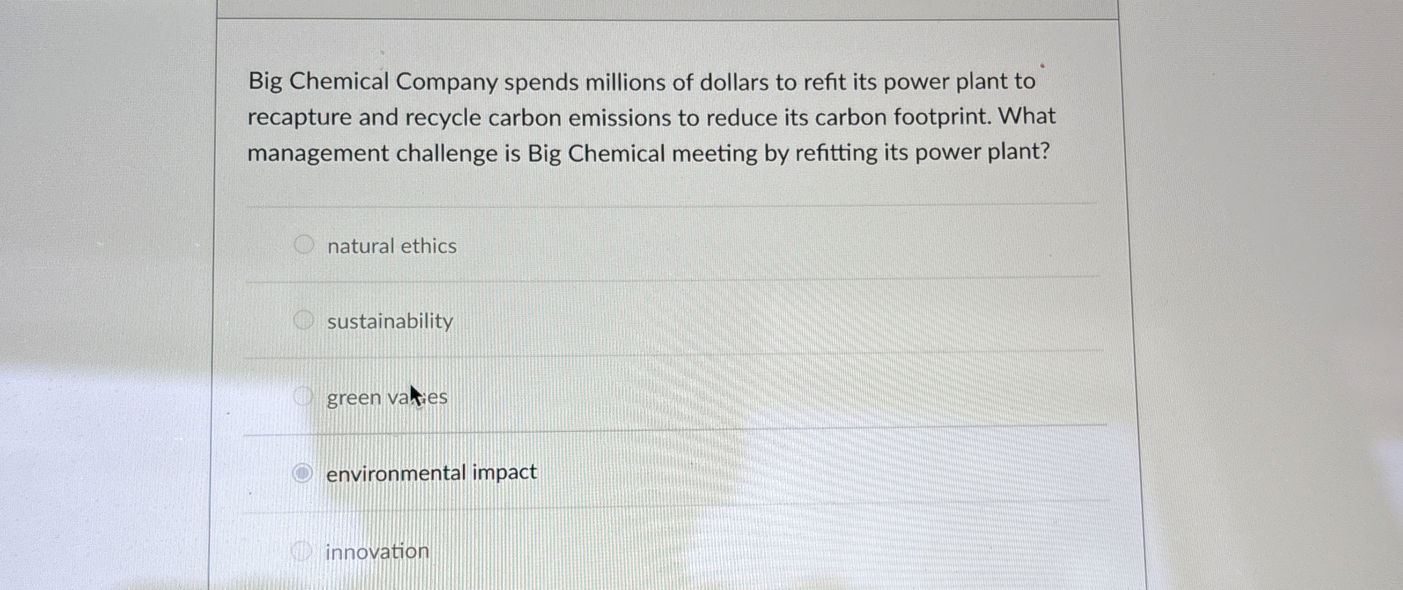Click the word 'impact' in the fourth answer
The image size is (1403, 590).
point(505,473)
